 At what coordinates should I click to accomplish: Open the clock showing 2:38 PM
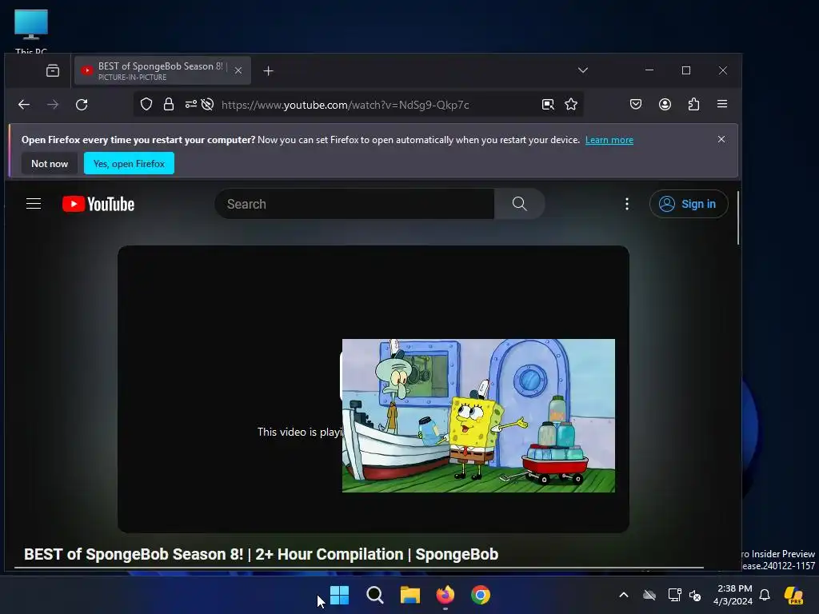(733, 595)
